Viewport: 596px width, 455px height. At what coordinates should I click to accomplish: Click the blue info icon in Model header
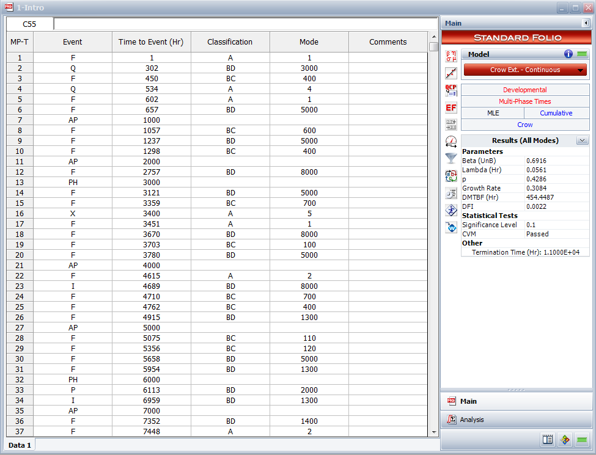coord(568,54)
